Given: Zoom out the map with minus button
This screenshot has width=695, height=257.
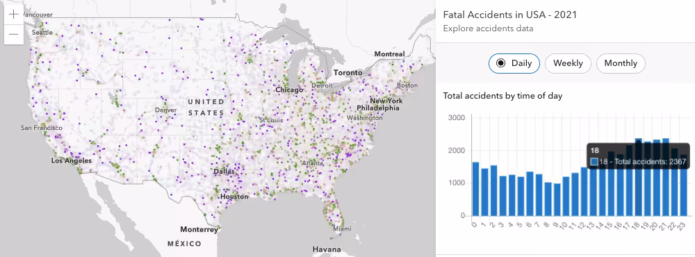Looking at the screenshot, I should [13, 34].
